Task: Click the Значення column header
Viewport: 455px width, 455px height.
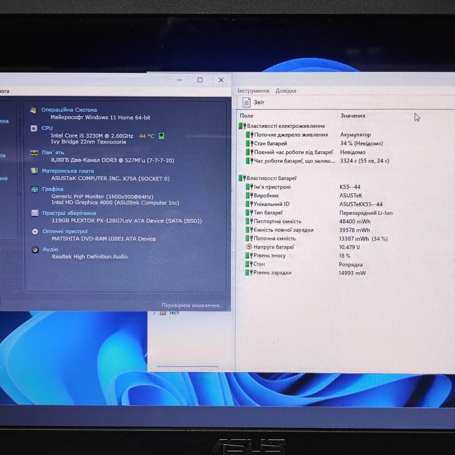Action: pyautogui.click(x=353, y=116)
